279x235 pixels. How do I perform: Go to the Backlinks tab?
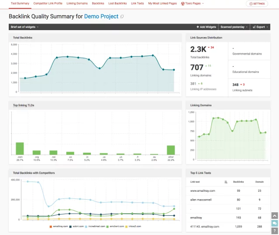pos(98,3)
